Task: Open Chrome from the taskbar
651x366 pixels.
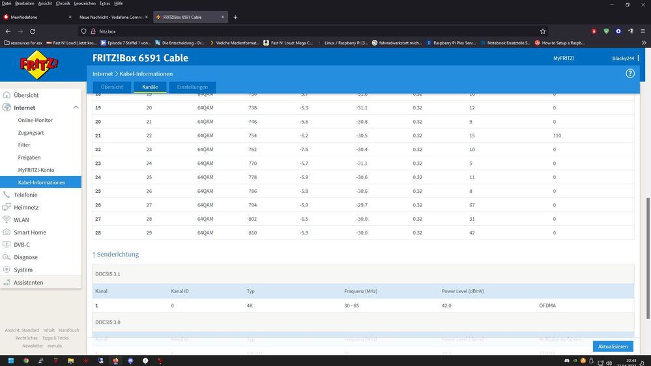Action: [x=26, y=361]
